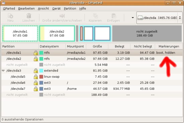Screen dimensions: 184x123
Task: Click the 7.45 GiB size cell
Action: [x=101, y=77]
